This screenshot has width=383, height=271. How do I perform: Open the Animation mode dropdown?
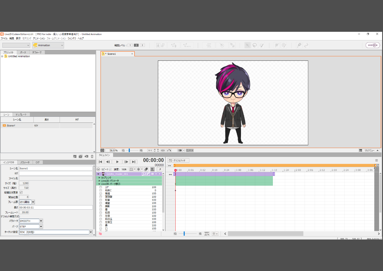(x=48, y=45)
